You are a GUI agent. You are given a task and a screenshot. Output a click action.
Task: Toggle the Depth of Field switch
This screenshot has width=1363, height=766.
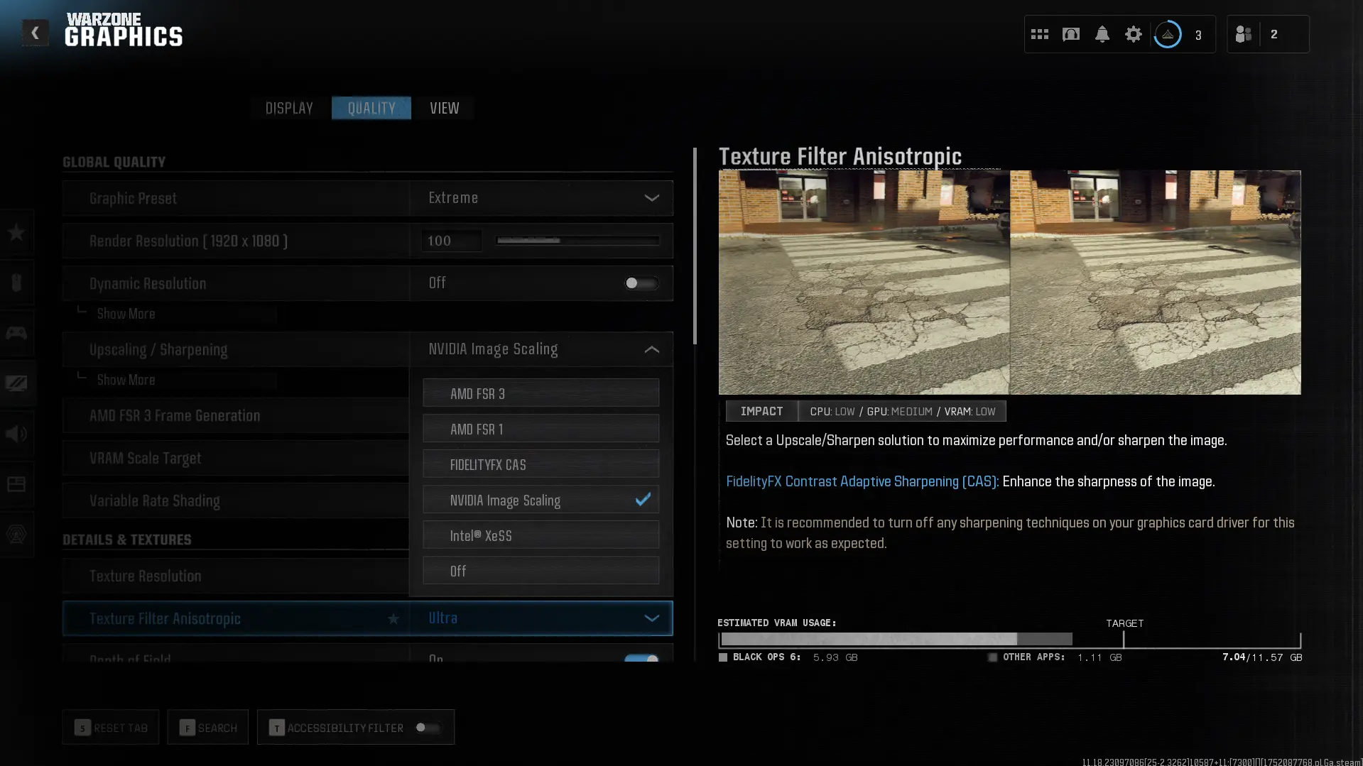641,659
